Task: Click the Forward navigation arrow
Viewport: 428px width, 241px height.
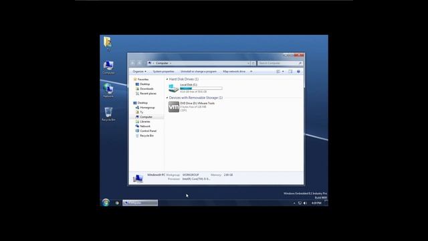Action: 139,63
